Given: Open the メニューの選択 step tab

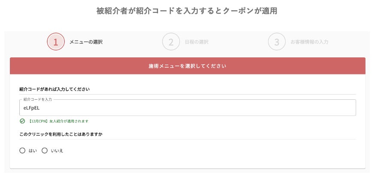Looking at the screenshot, I should [86, 42].
